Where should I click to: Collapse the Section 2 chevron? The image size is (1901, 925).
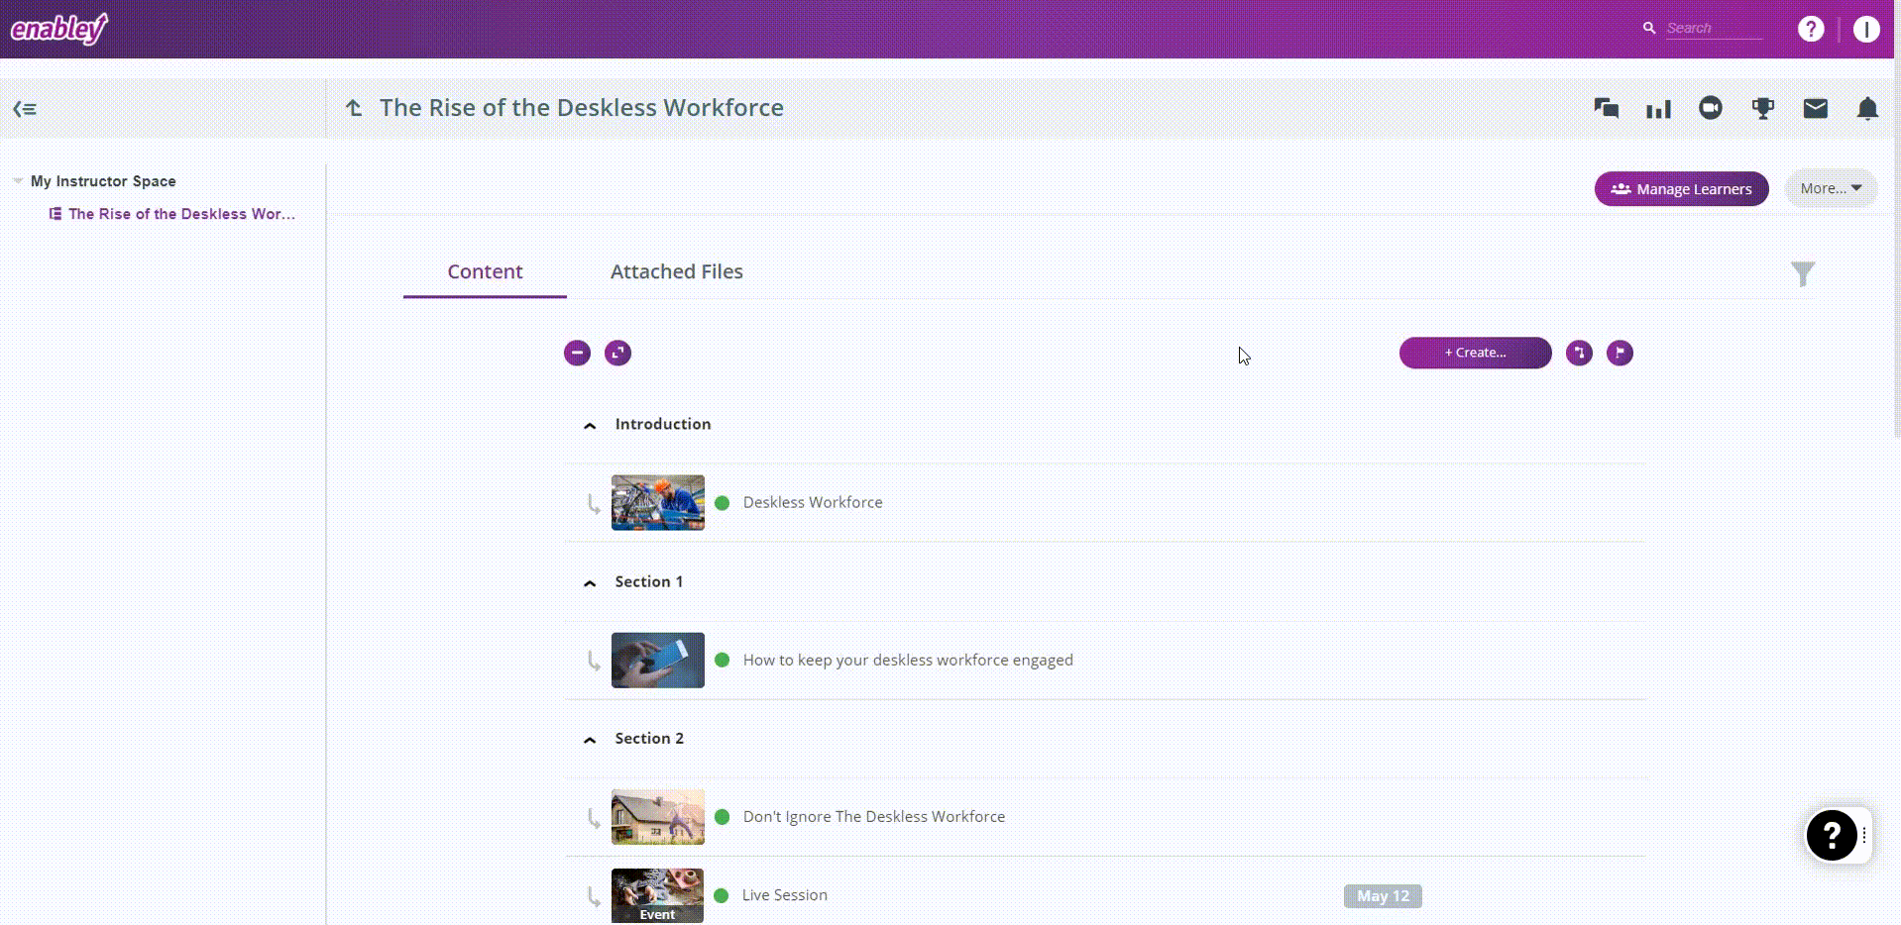click(590, 740)
